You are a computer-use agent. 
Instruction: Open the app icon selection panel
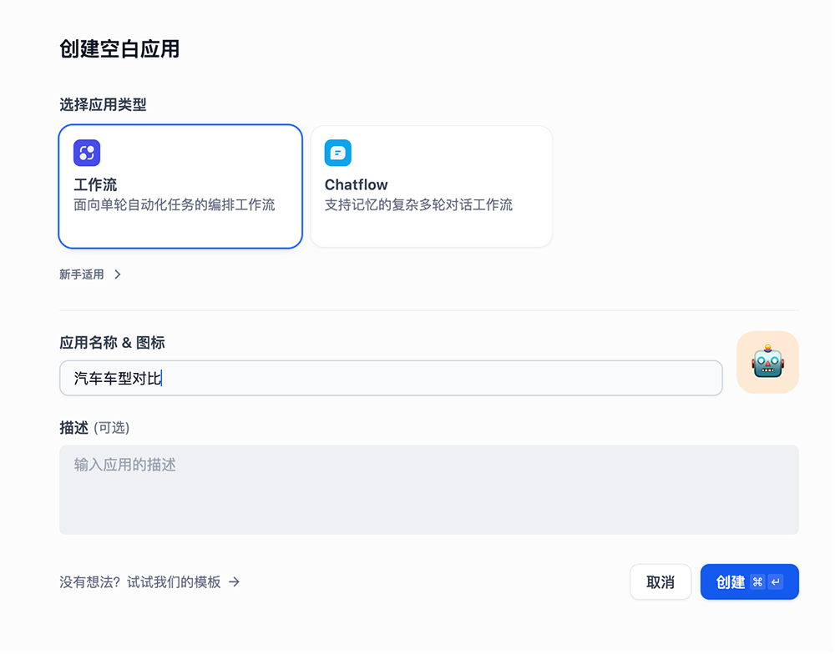pyautogui.click(x=767, y=362)
